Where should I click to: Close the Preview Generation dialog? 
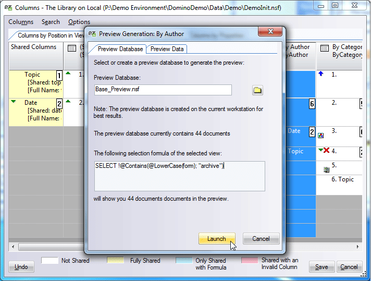tap(270, 31)
